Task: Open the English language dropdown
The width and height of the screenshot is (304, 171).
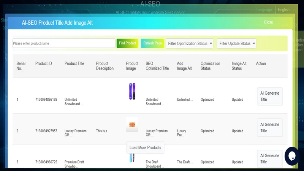Action: pyautogui.click(x=286, y=10)
